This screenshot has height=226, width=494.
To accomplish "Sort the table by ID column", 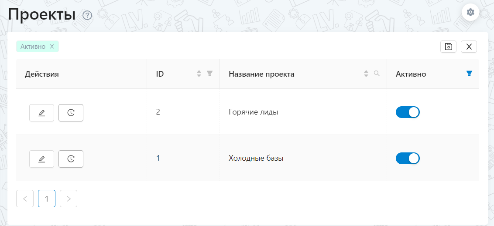I will (x=199, y=74).
